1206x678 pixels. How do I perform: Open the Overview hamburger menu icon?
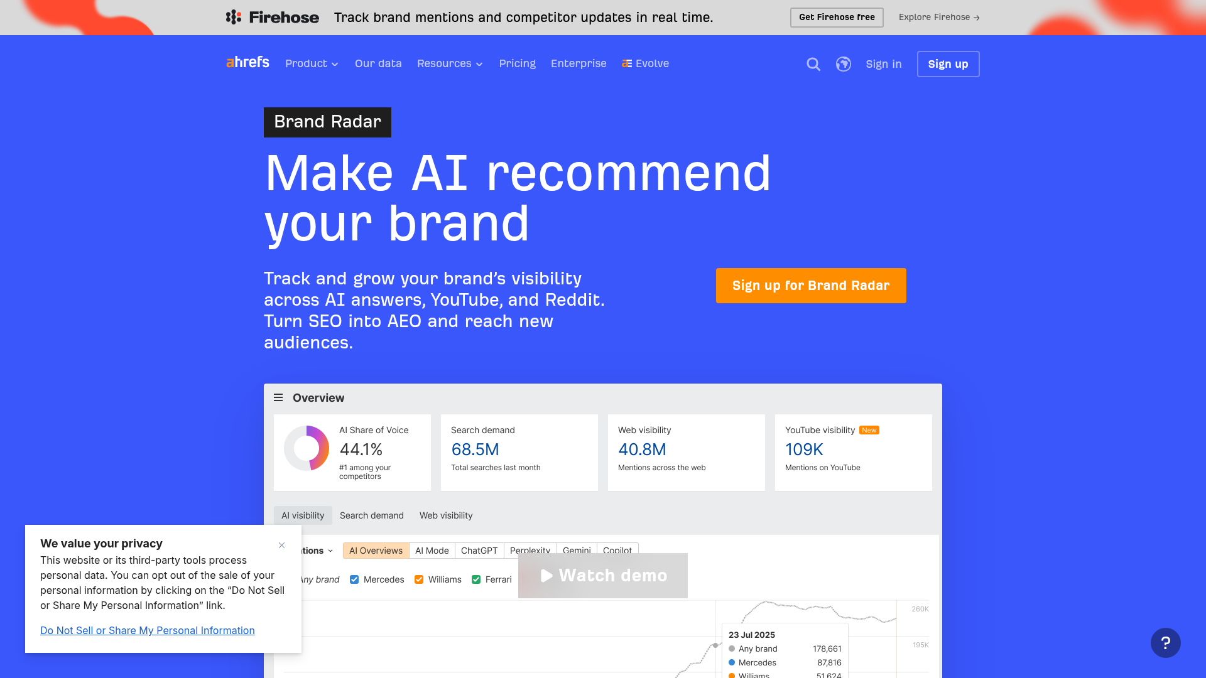[x=278, y=397]
